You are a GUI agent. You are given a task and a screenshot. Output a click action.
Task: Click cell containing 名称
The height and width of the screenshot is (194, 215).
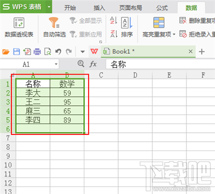pos(33,84)
